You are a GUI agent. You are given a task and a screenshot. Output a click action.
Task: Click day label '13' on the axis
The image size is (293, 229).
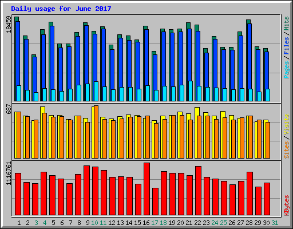[x=120, y=223]
